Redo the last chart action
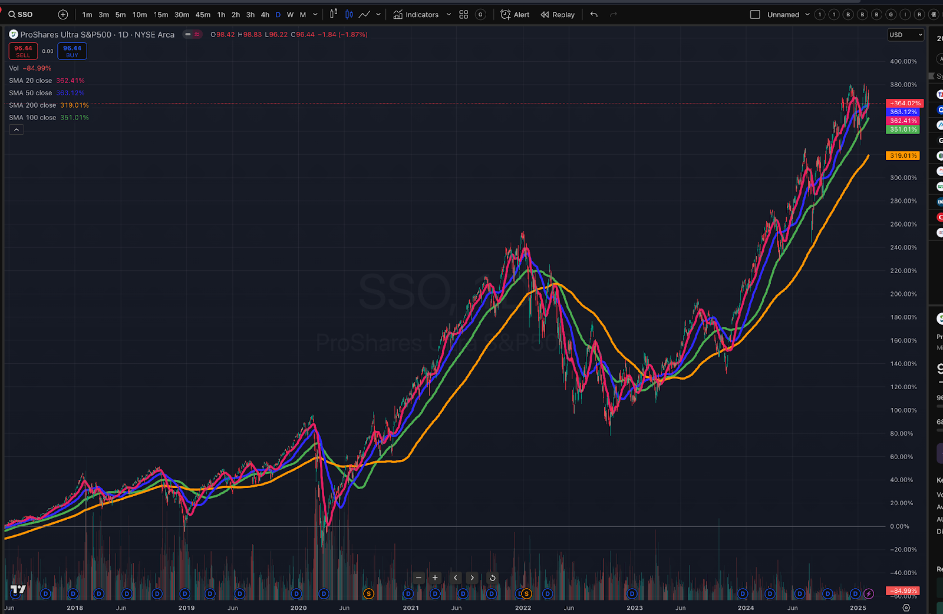Screen dimensions: 943x614 [x=614, y=15]
